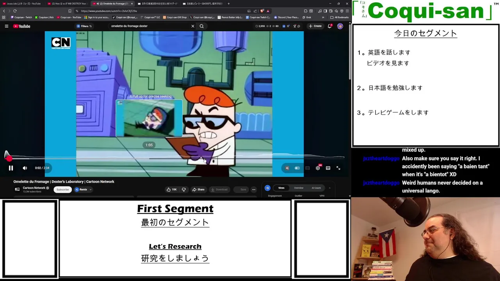Open the Discord bookmark
500x281 pixels.
[x=286, y=17]
